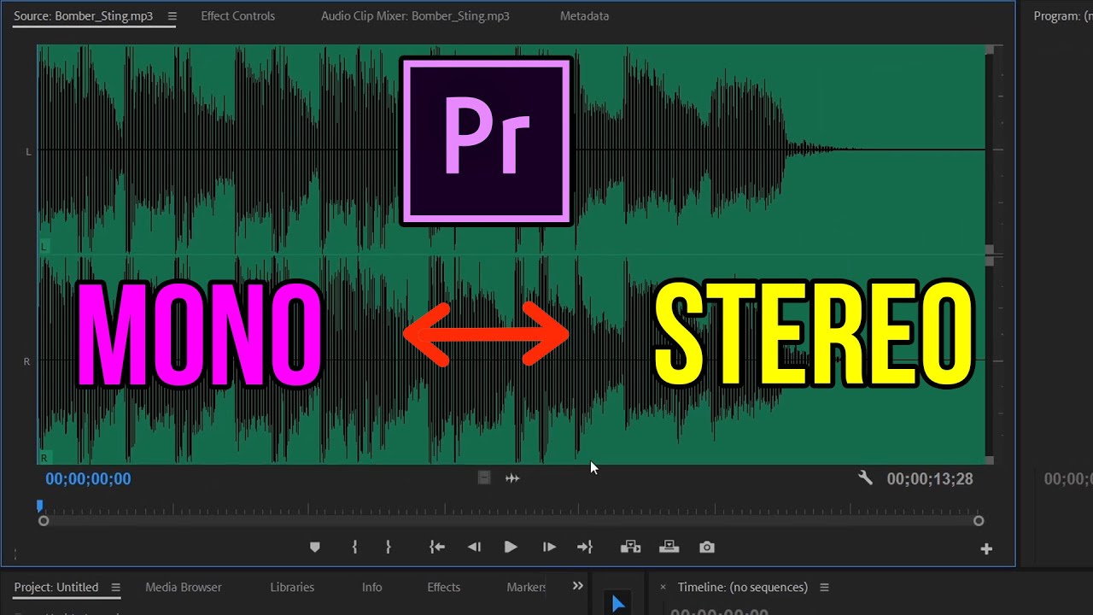The width and height of the screenshot is (1093, 615).
Task: Play the Bomber_Sting.mp3 clip
Action: pos(511,548)
